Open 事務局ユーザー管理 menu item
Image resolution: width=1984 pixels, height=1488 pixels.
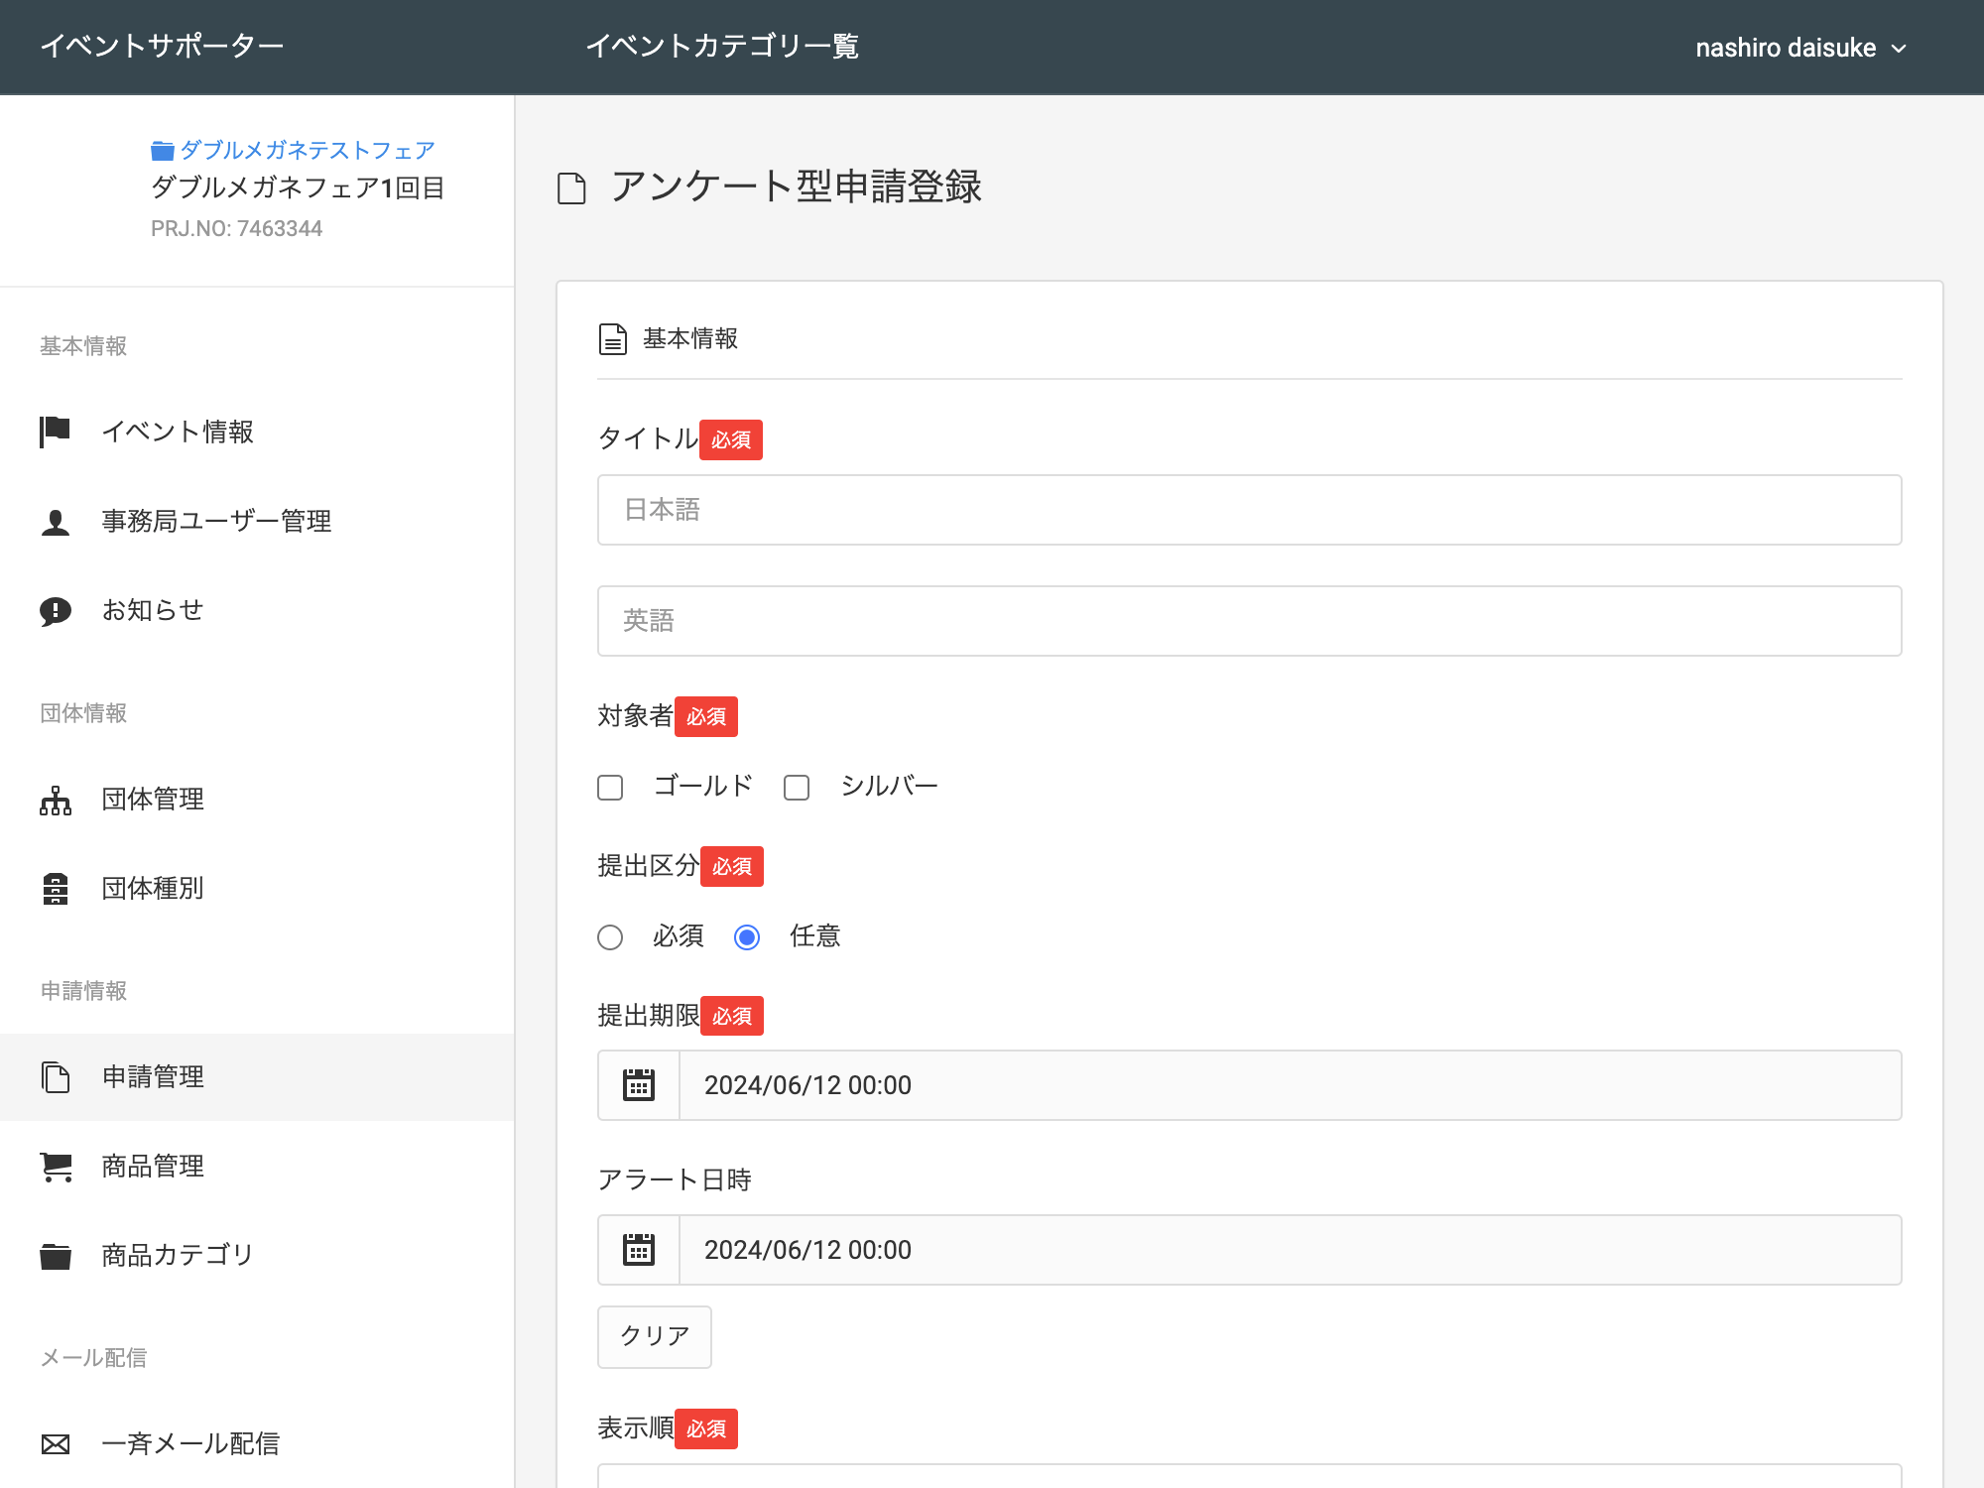coord(257,521)
